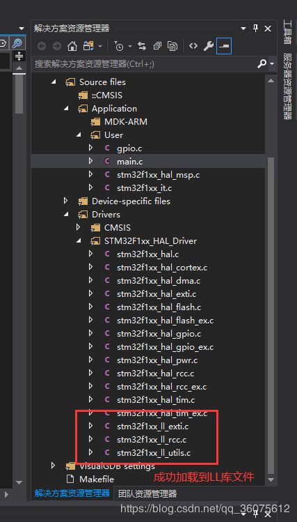Click the View Code angle-brackets icon
The image size is (297, 522).
tap(193, 46)
